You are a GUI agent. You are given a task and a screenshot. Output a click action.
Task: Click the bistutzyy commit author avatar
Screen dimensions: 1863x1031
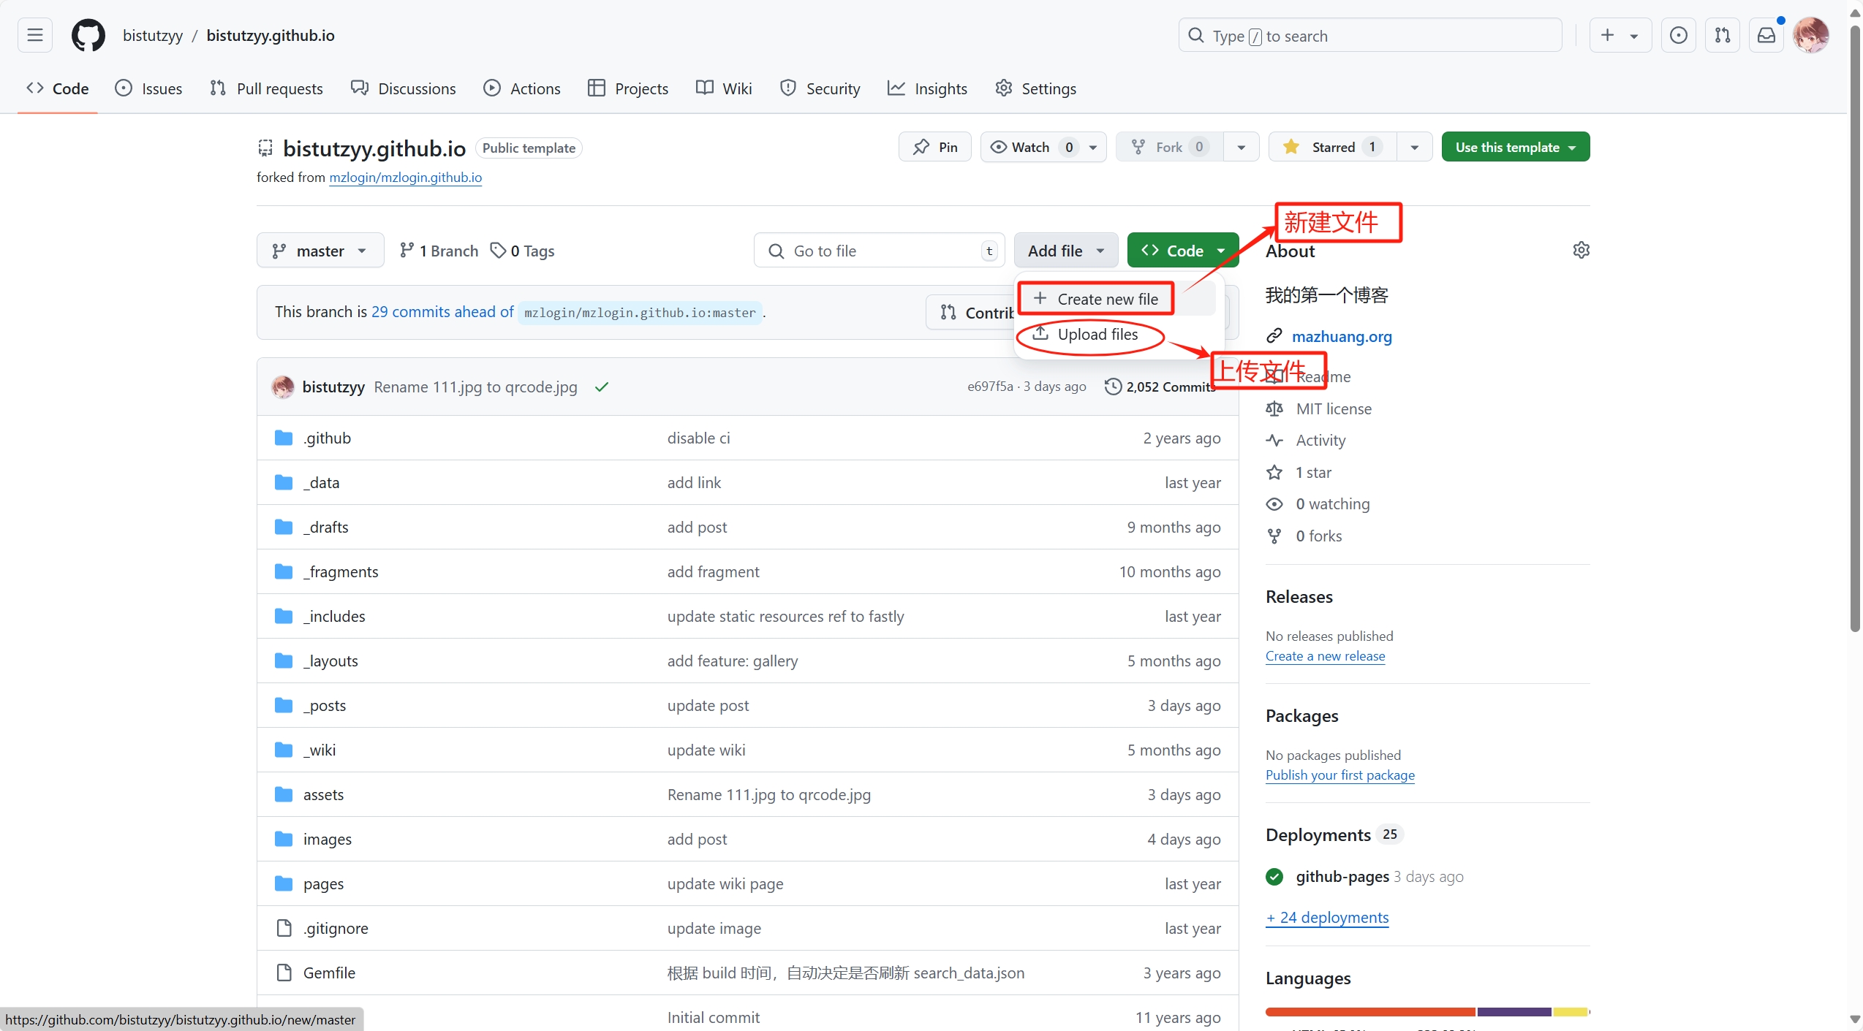point(283,387)
